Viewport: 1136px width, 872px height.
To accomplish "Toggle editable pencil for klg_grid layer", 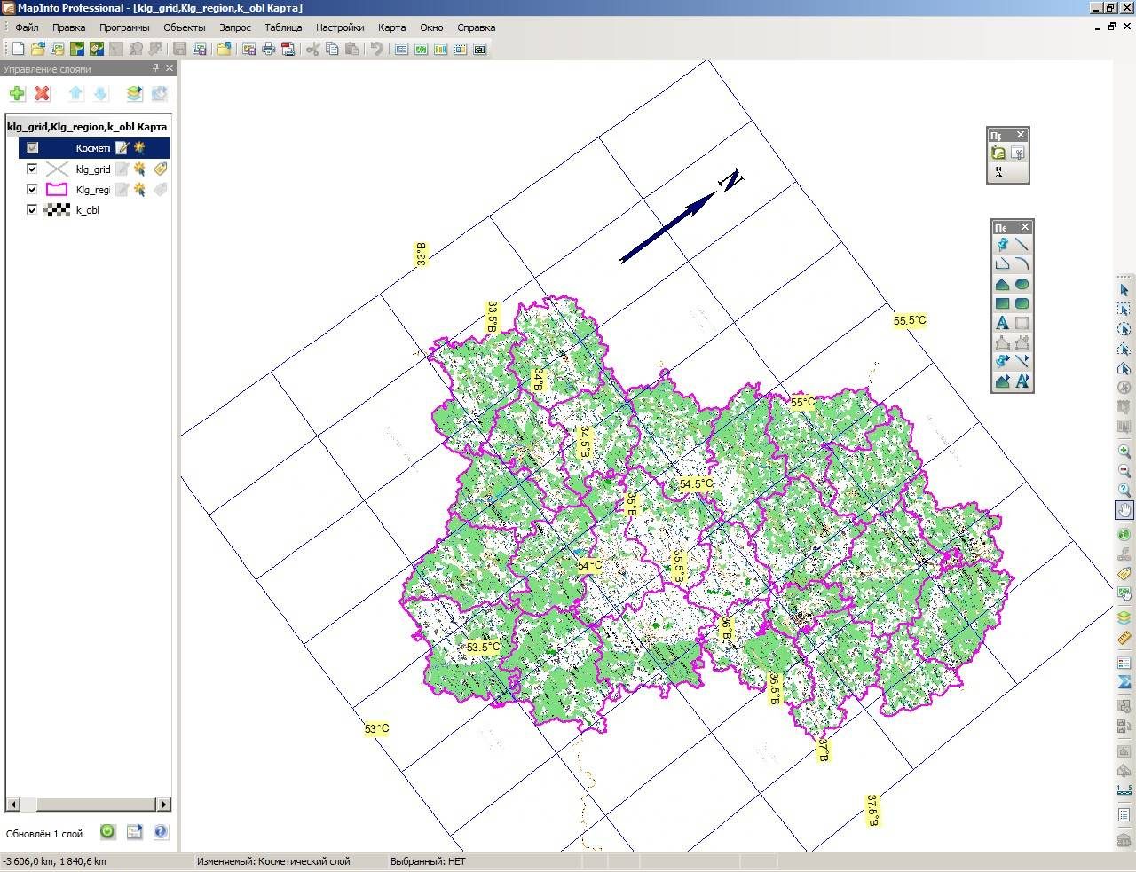I will pos(122,169).
